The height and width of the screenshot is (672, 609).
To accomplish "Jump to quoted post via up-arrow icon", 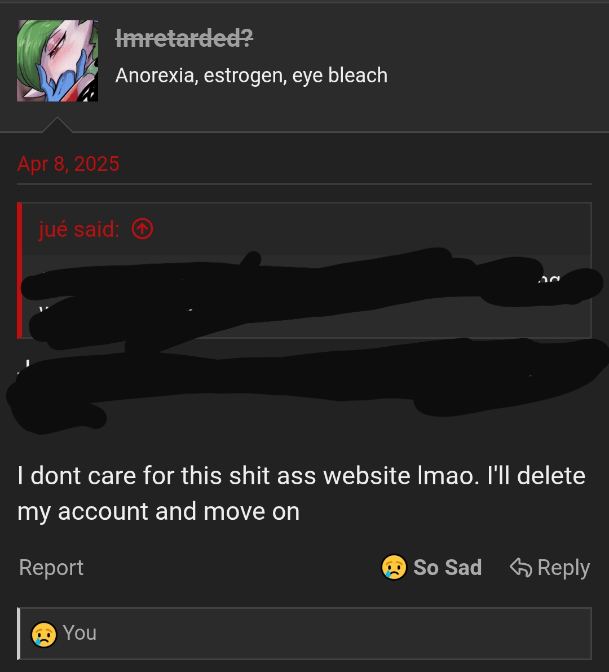I will point(142,229).
